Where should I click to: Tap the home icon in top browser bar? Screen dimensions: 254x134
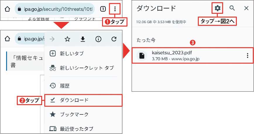tap(7, 9)
